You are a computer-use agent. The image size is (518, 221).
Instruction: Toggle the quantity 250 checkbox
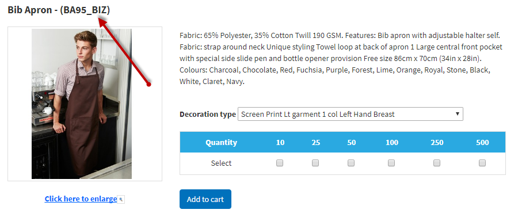click(437, 163)
